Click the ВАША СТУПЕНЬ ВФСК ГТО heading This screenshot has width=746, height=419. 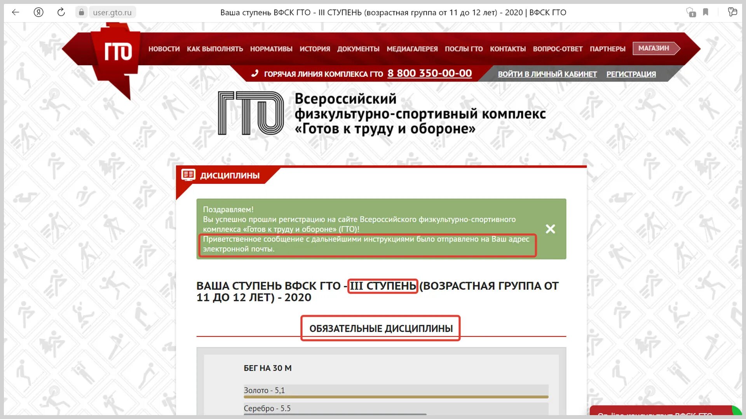pyautogui.click(x=377, y=292)
